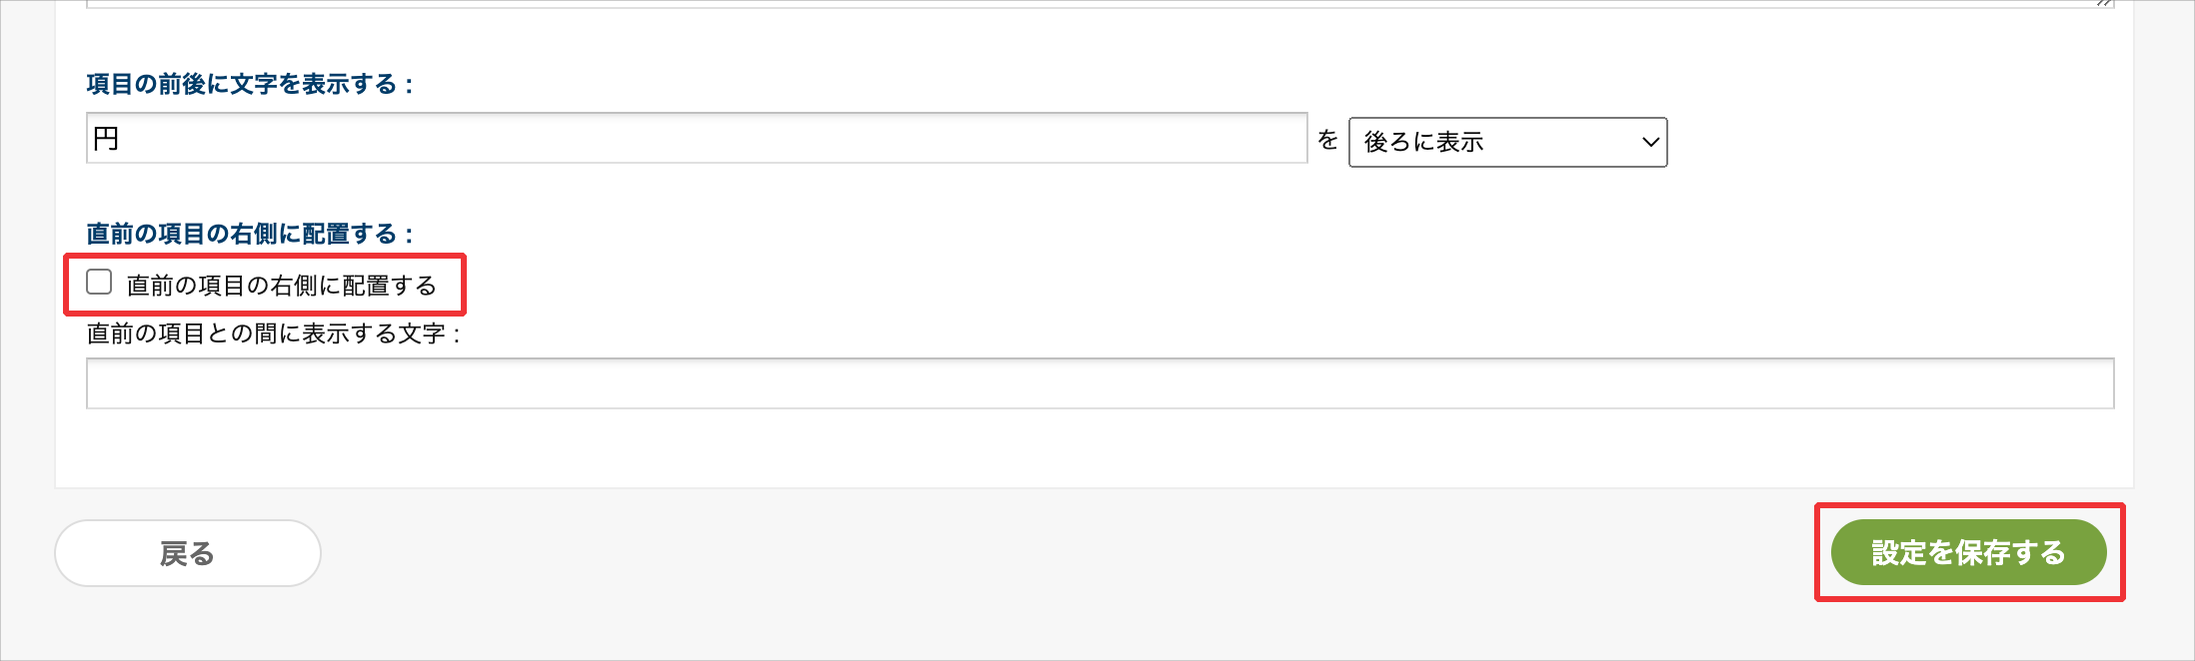This screenshot has width=2195, height=661.
Task: Click the 直前の項目の右側に配置する checkbox label text
Action: pos(281,287)
